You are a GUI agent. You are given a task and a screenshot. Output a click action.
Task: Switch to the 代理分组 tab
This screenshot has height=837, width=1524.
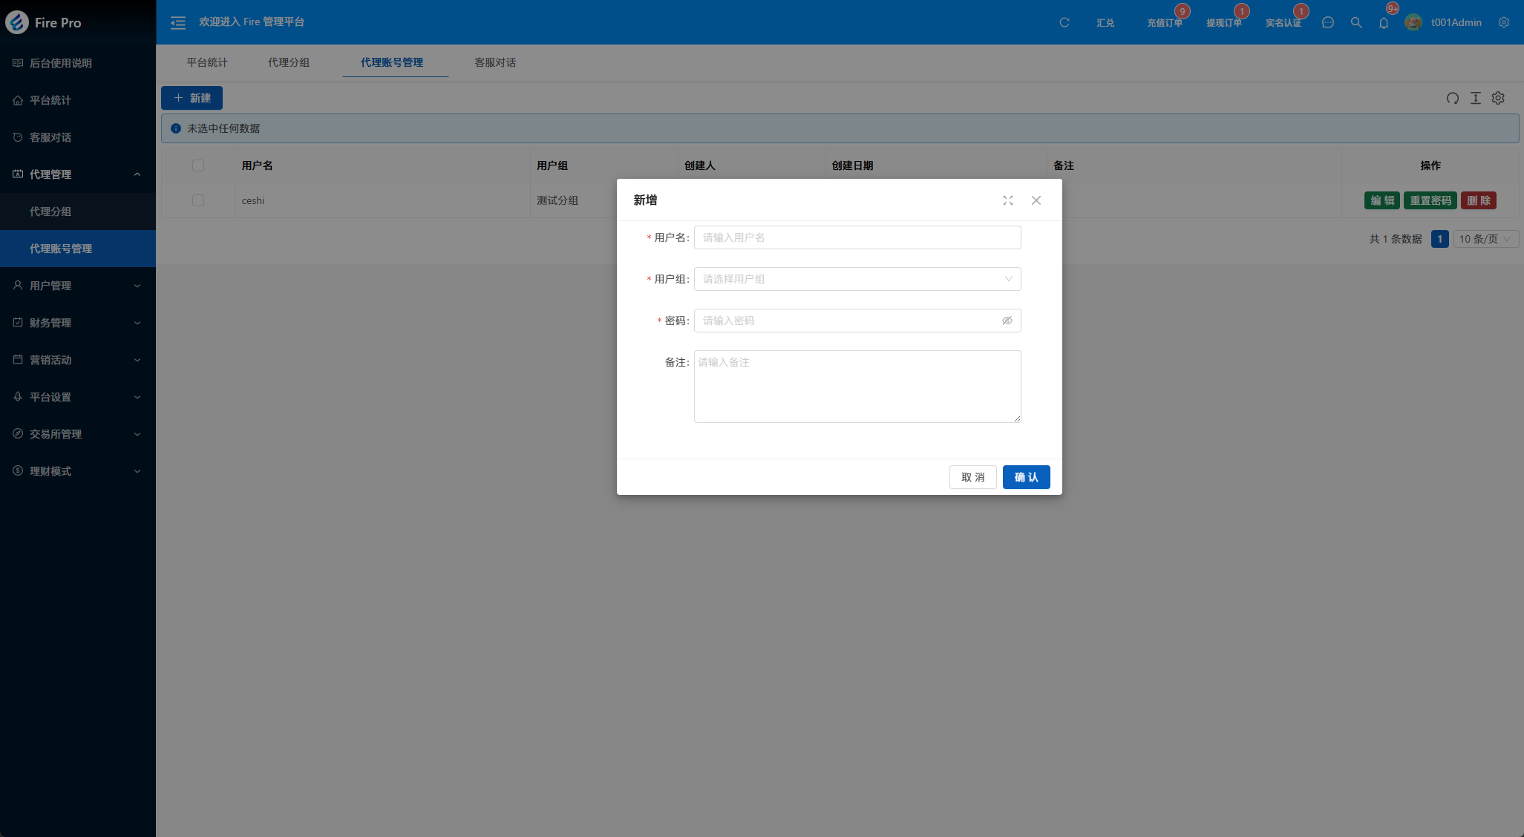click(x=289, y=62)
